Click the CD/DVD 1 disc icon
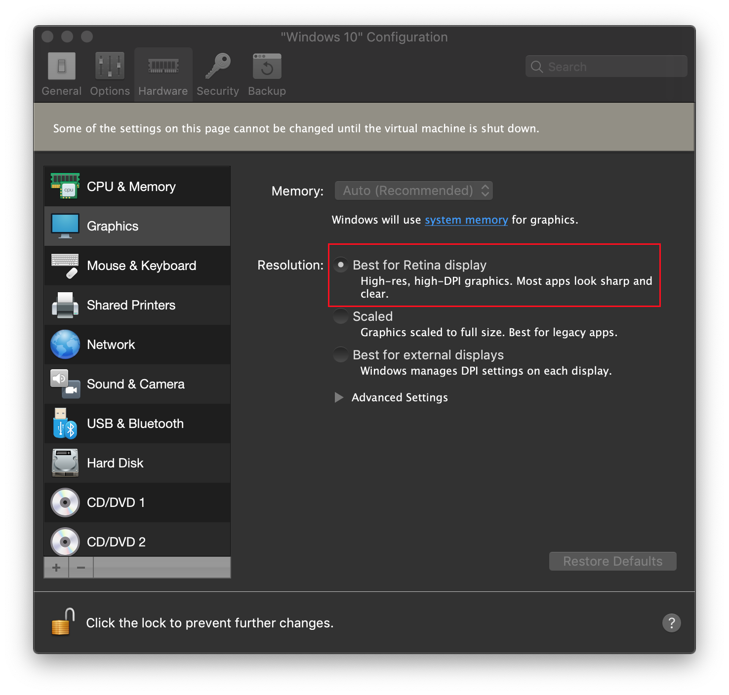The width and height of the screenshot is (729, 695). [x=65, y=502]
